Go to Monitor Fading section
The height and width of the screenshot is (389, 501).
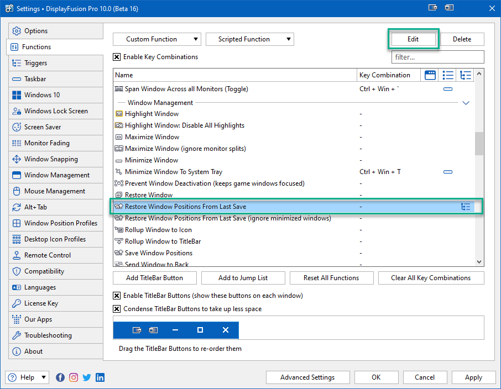[56, 143]
